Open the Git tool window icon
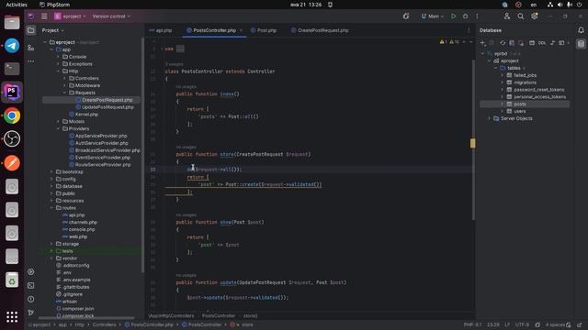 (x=30, y=313)
